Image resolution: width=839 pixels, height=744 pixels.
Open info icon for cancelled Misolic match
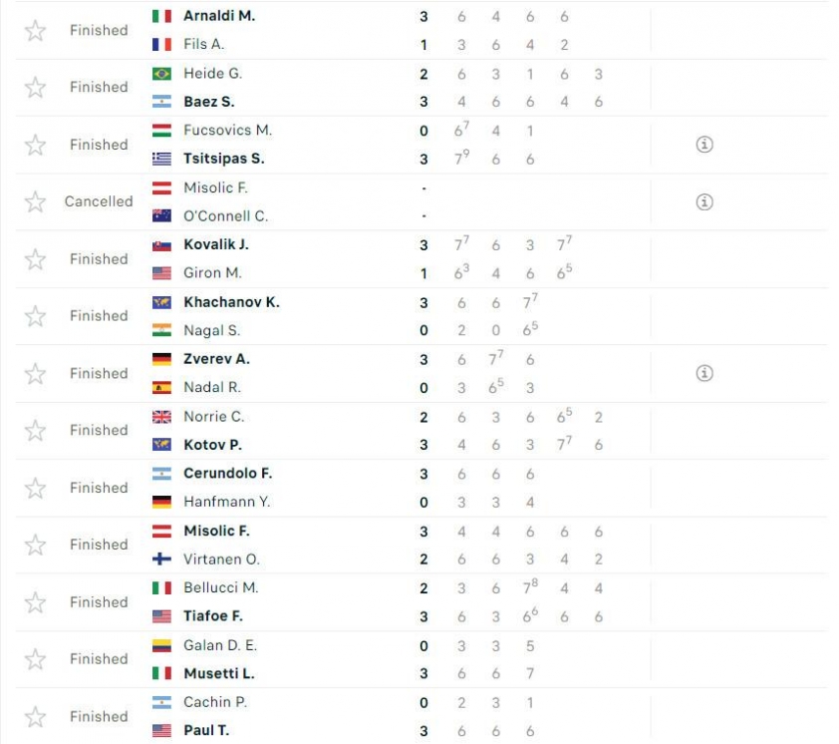704,201
